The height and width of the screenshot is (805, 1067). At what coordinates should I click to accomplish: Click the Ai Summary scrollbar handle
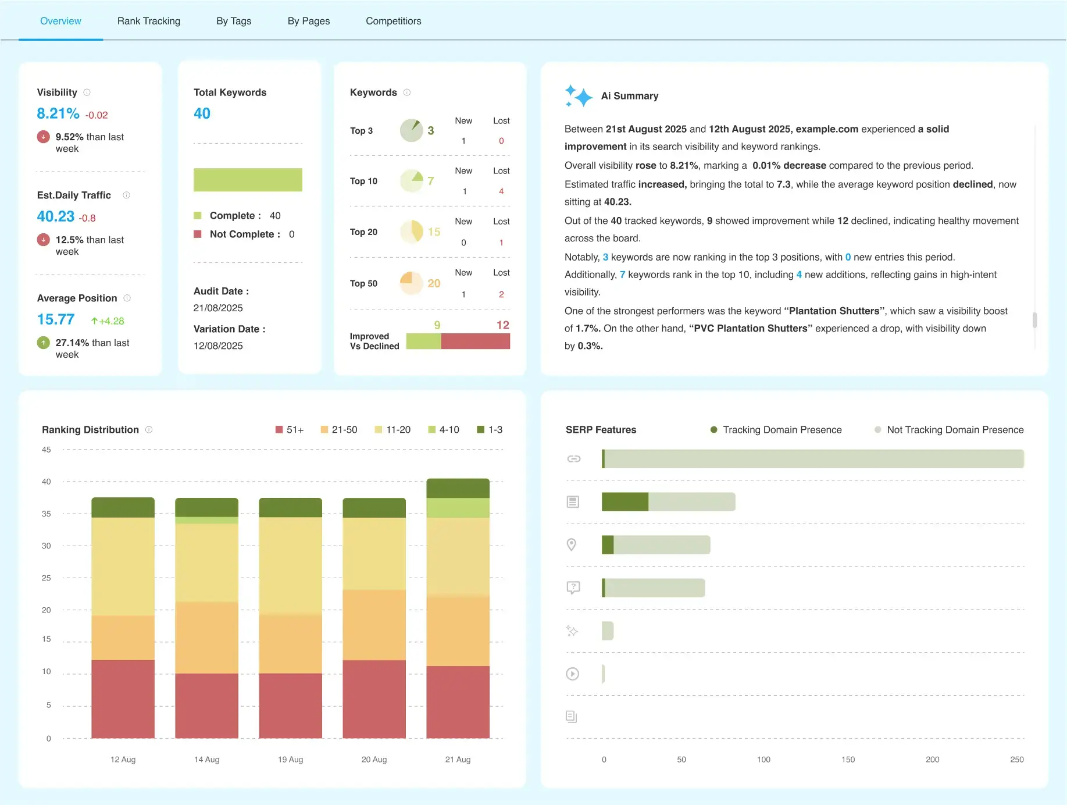(x=1034, y=320)
